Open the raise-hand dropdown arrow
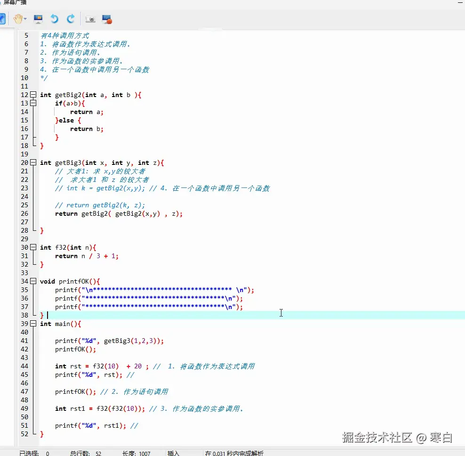 (x=25, y=19)
